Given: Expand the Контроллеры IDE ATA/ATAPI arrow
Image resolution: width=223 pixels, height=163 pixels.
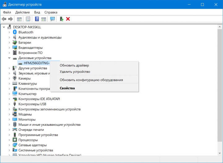Looking at the screenshot, I should 9,99.
